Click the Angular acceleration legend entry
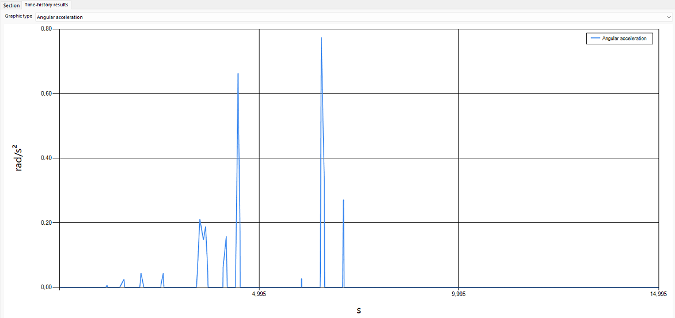This screenshot has width=675, height=318. pos(620,38)
